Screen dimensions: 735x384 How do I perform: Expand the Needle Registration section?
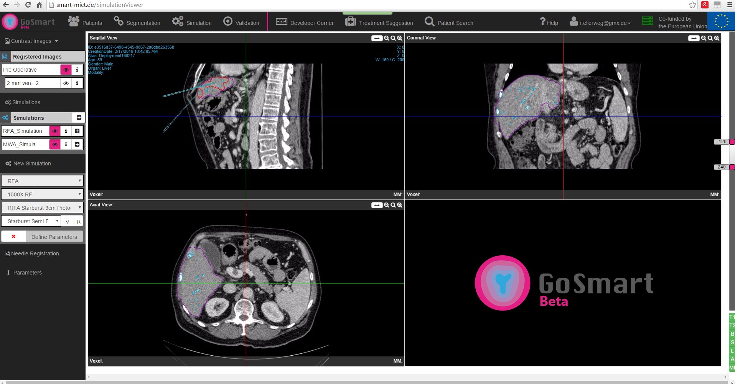pyautogui.click(x=32, y=253)
